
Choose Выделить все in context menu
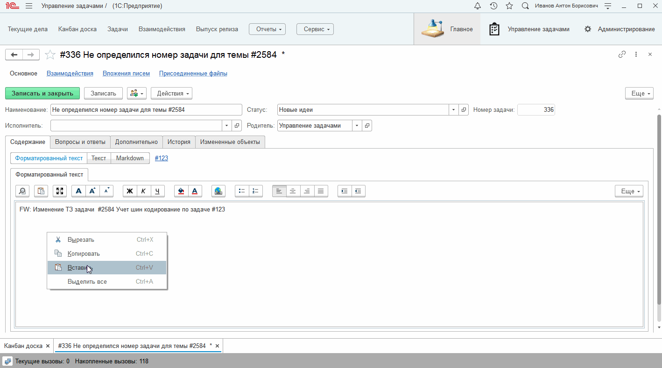point(107,281)
